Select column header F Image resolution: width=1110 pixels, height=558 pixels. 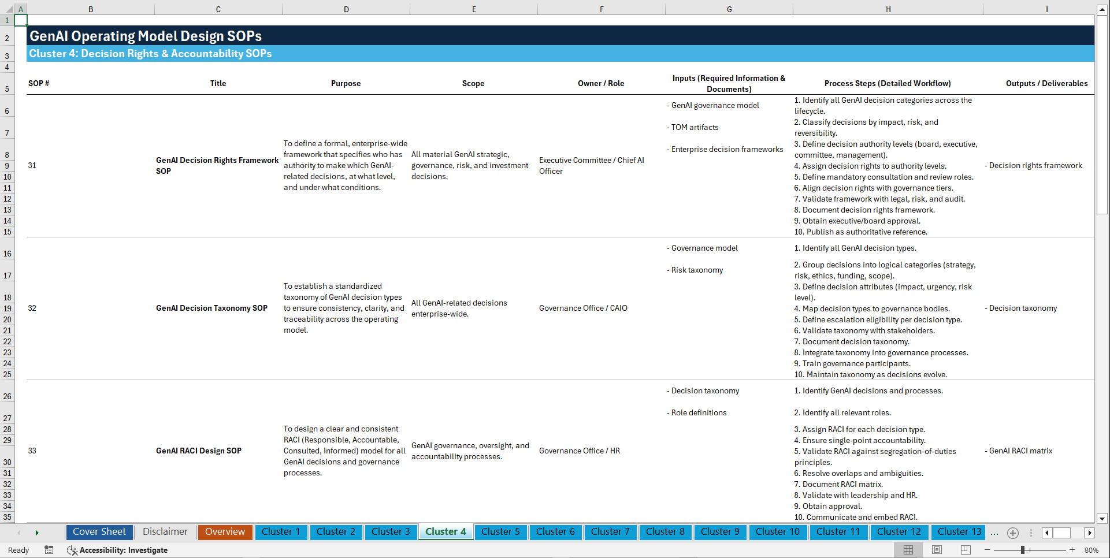(602, 9)
